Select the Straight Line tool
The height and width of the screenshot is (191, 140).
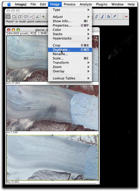point(32,17)
